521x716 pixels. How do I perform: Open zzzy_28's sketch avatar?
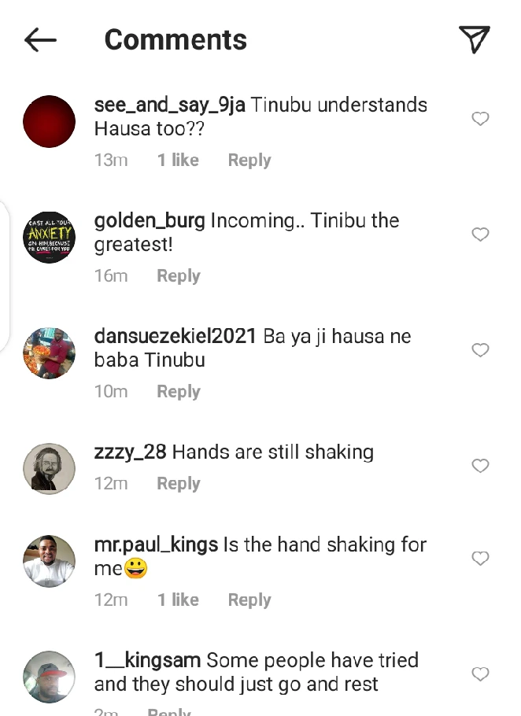pyautogui.click(x=50, y=468)
